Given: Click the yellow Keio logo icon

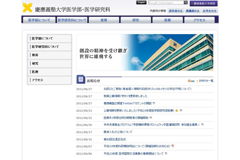Looking at the screenshot, I should click(x=27, y=8).
